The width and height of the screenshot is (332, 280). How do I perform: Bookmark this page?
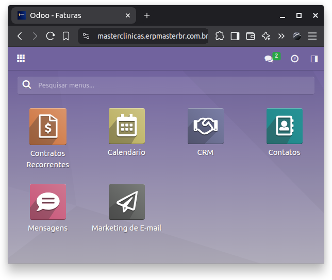(66, 36)
